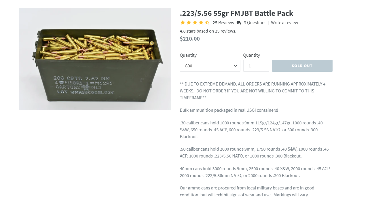Viewport: 372px width, 205px height.
Task: Click the fourth gold rating star
Action: click(x=201, y=22)
